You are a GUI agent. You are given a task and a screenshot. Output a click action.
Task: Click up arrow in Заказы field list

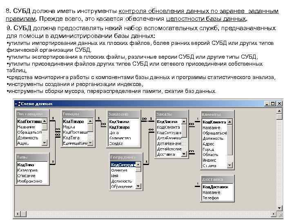pyautogui.click(x=184, y=122)
